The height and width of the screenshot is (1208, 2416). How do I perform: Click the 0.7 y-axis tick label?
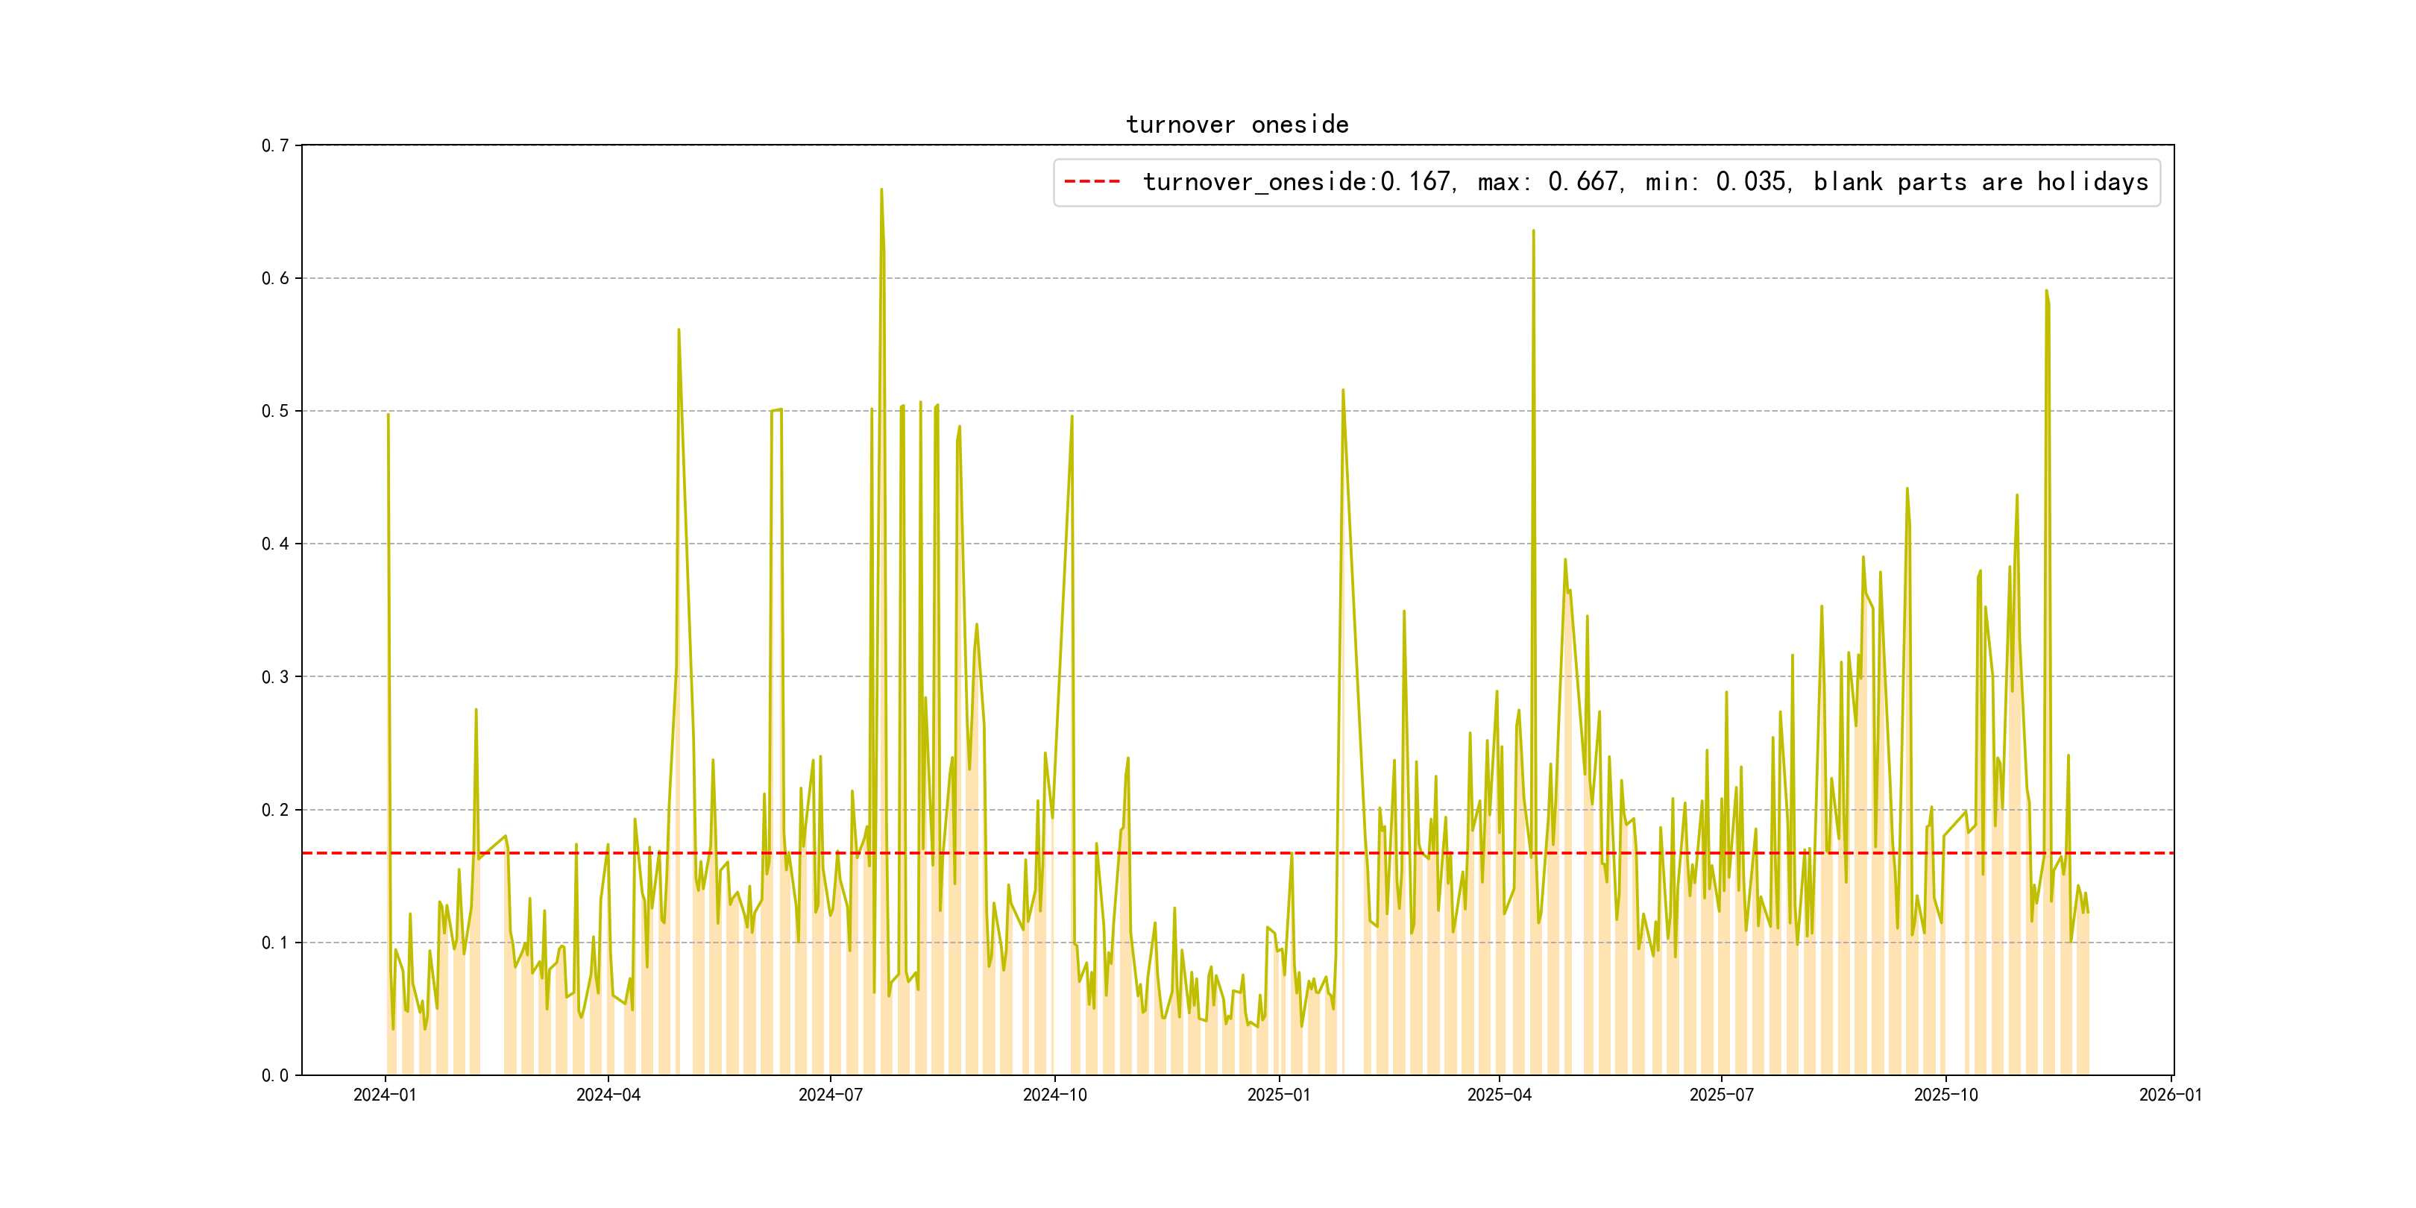pyautogui.click(x=275, y=145)
